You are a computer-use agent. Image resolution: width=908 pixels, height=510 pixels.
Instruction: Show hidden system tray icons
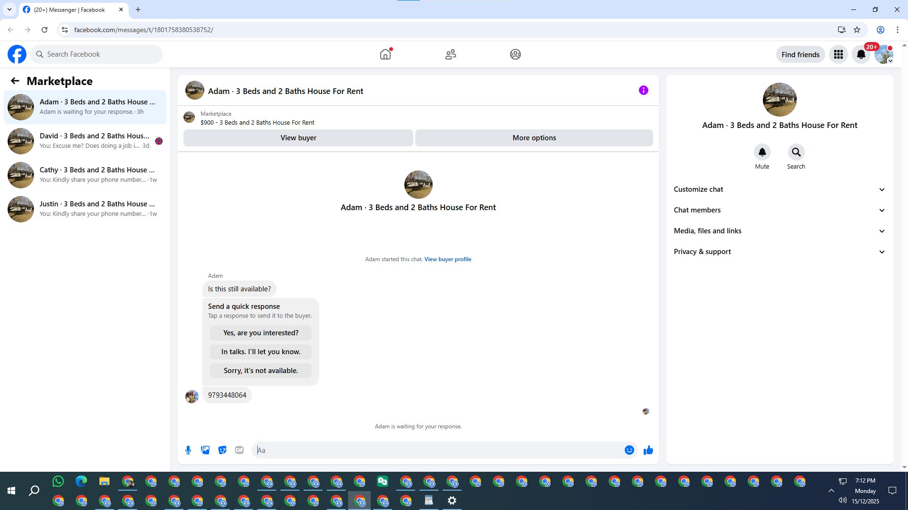tap(831, 491)
